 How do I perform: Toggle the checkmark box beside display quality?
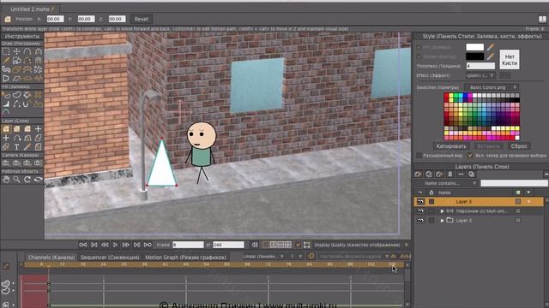coord(298,245)
